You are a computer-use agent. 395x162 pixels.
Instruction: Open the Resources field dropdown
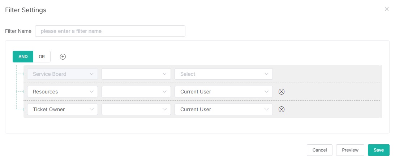pyautogui.click(x=62, y=92)
